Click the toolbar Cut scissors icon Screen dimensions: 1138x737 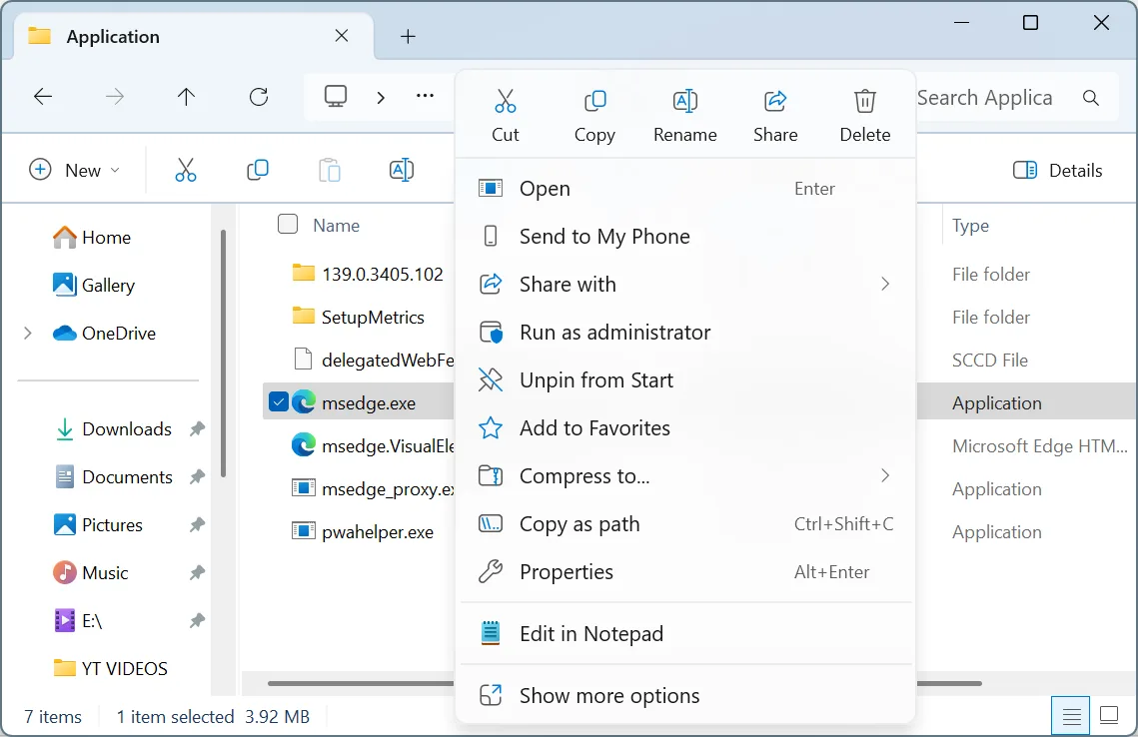186,170
